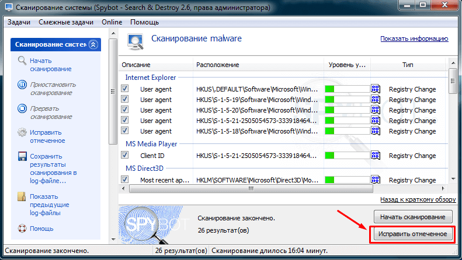Click the registry icon in HKUS\.DEFAULT row
Image resolution: width=462 pixels, height=260 pixels.
[376, 89]
